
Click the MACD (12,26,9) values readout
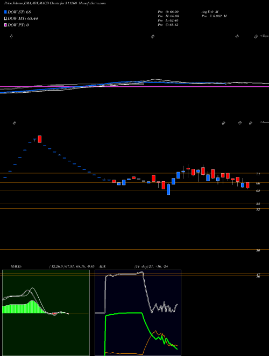pyautogui.click(x=72, y=266)
